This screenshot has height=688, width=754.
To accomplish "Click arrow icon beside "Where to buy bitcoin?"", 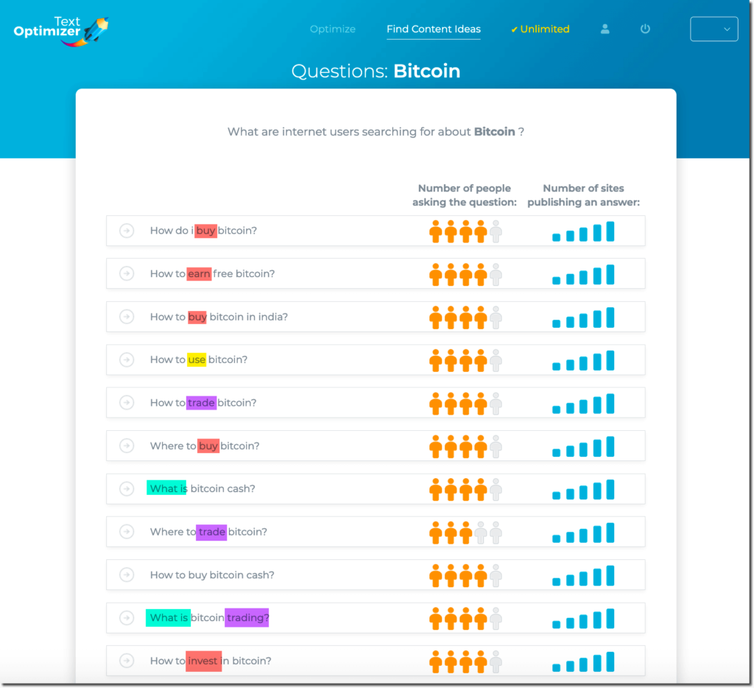I will tap(127, 446).
